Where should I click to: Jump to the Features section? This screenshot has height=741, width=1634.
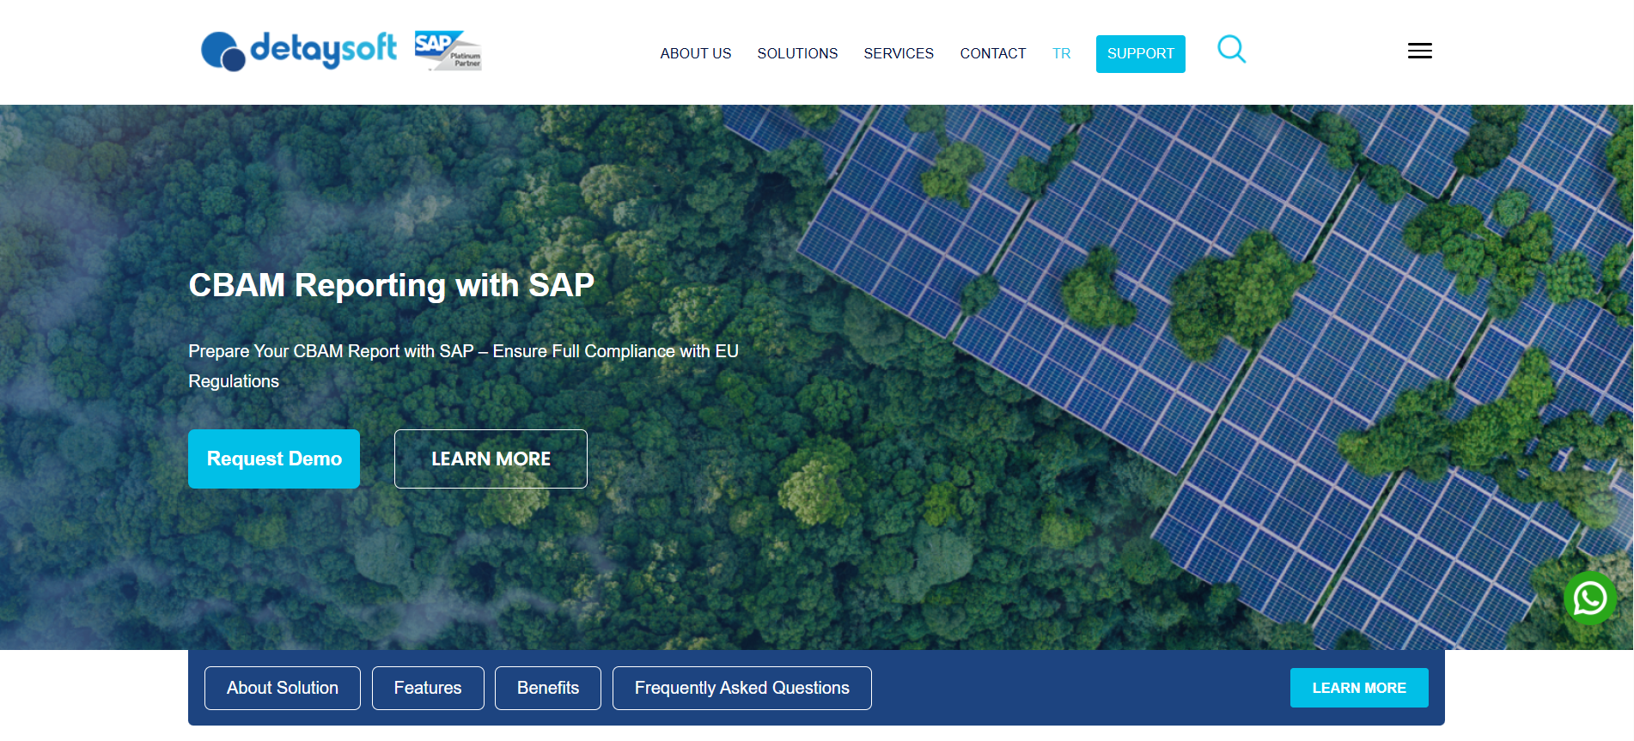428,688
